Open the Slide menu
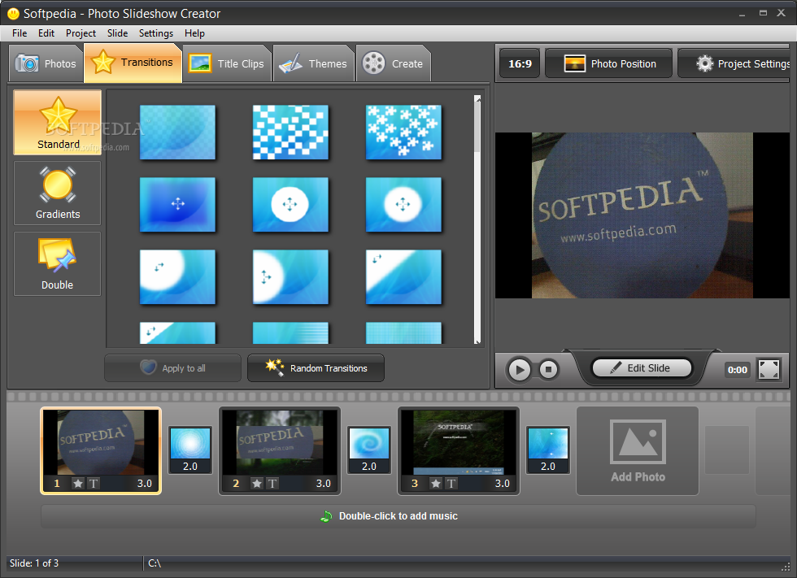The image size is (797, 578). point(117,33)
